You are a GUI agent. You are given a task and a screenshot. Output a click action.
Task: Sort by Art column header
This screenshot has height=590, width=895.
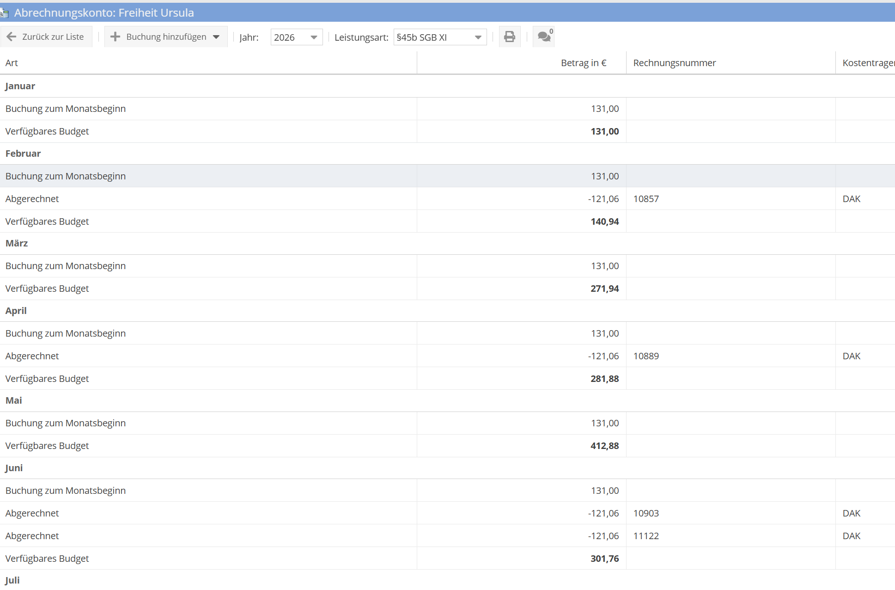208,63
